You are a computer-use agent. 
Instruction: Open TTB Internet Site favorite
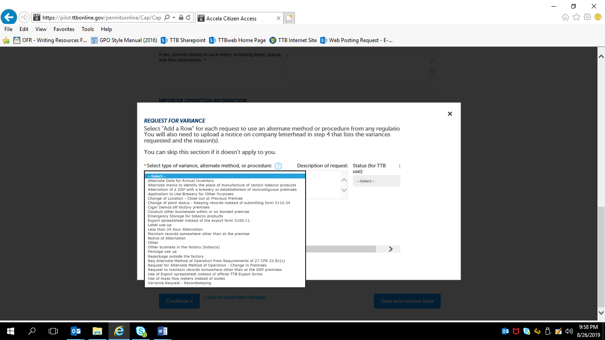pyautogui.click(x=293, y=40)
